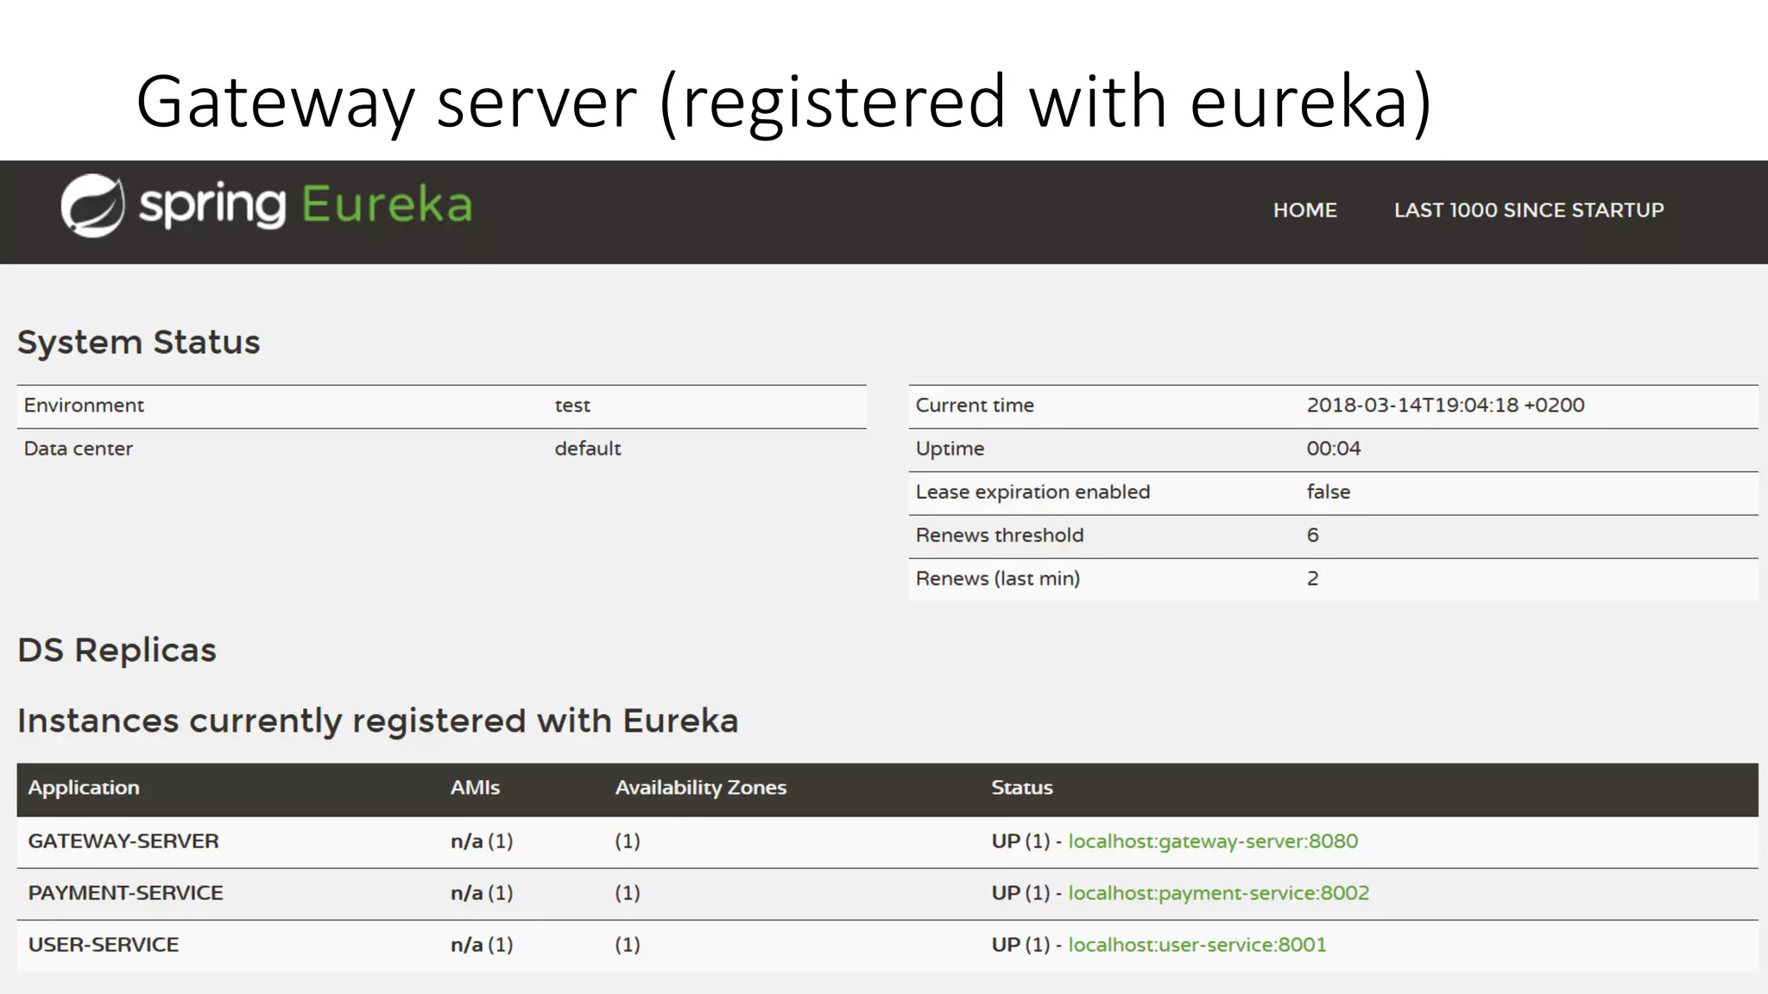Select availability zone (1) in USER-SERVICE row

click(x=628, y=945)
